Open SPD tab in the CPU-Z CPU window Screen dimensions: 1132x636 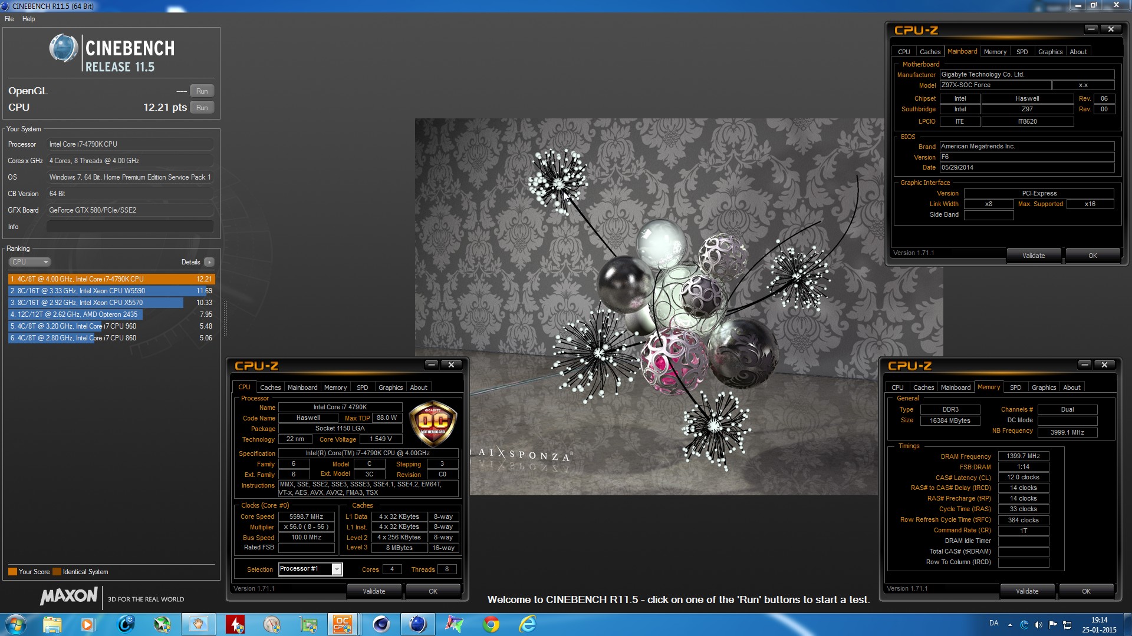(x=363, y=387)
